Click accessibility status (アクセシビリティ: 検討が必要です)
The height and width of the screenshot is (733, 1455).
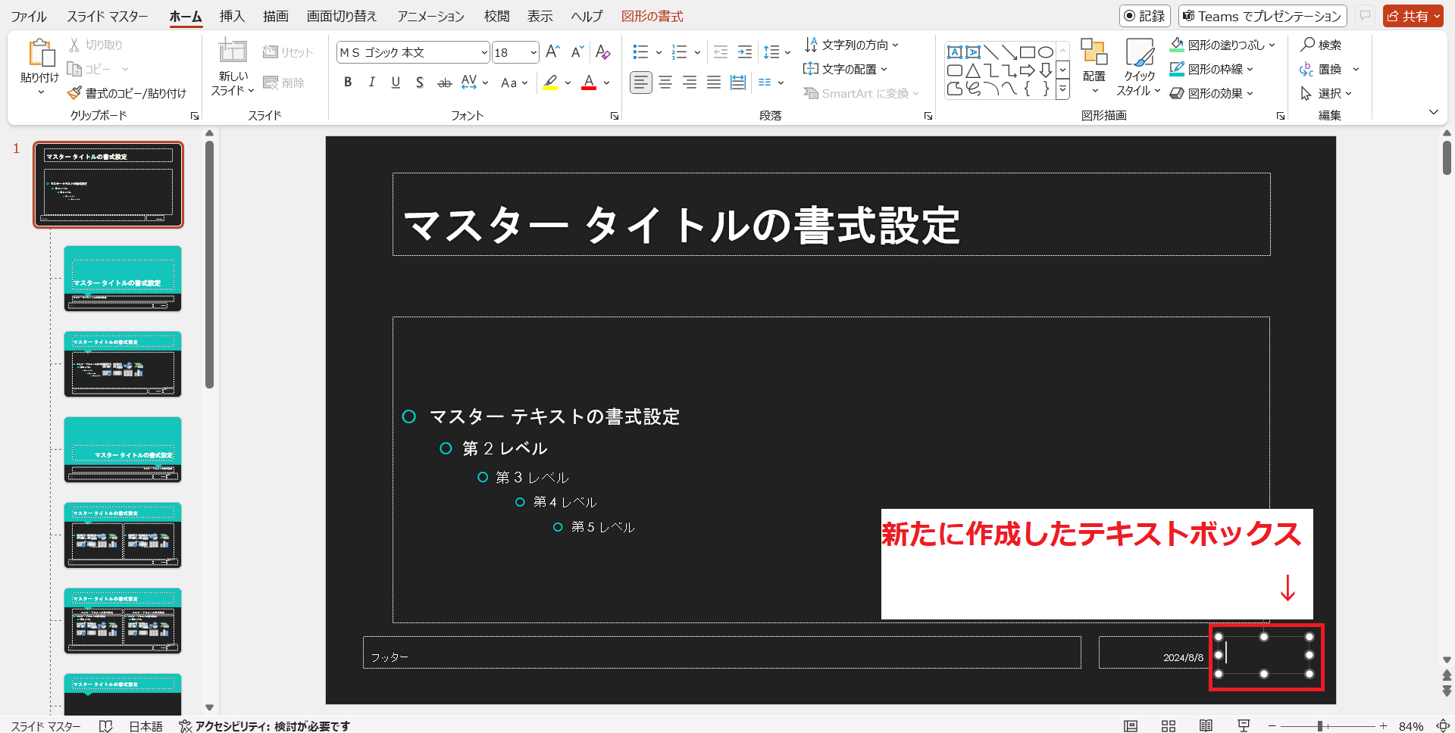point(264,725)
